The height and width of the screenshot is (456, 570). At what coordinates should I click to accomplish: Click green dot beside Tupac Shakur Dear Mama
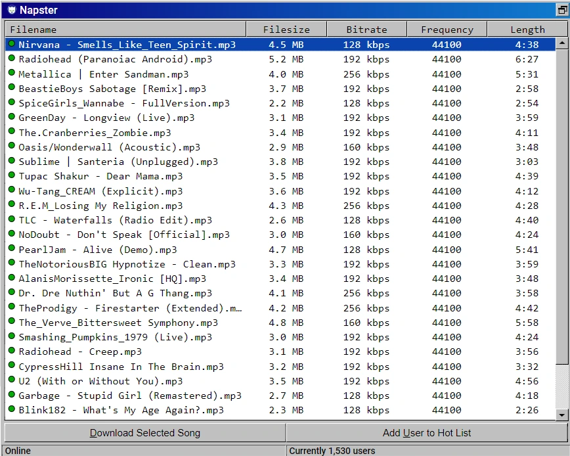[x=12, y=175]
